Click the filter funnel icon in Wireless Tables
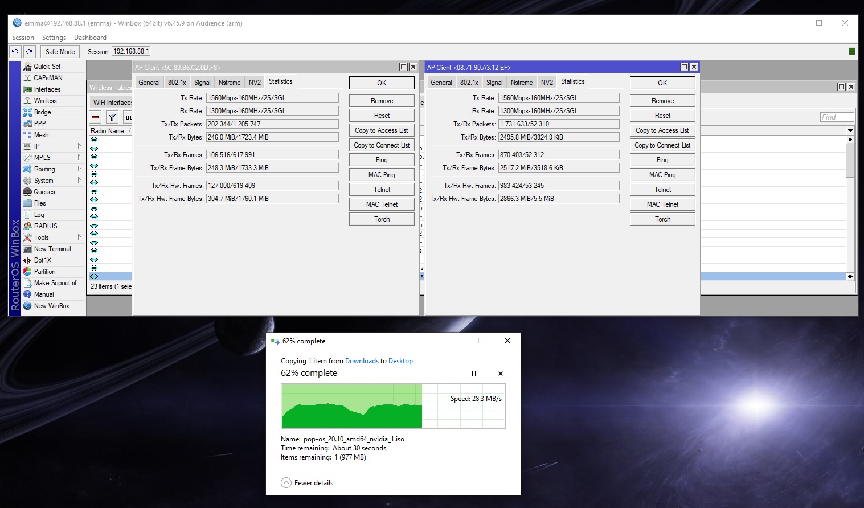This screenshot has height=508, width=864. 112,117
